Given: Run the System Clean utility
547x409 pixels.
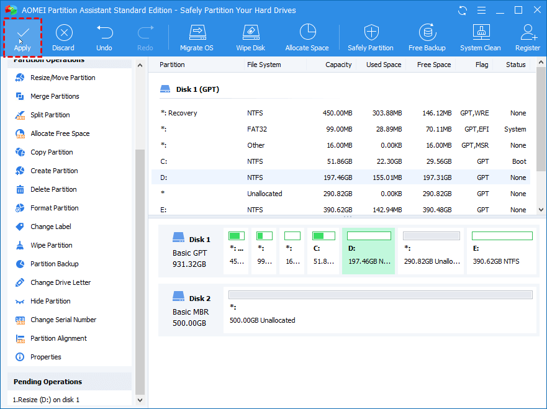Looking at the screenshot, I should pyautogui.click(x=481, y=37).
